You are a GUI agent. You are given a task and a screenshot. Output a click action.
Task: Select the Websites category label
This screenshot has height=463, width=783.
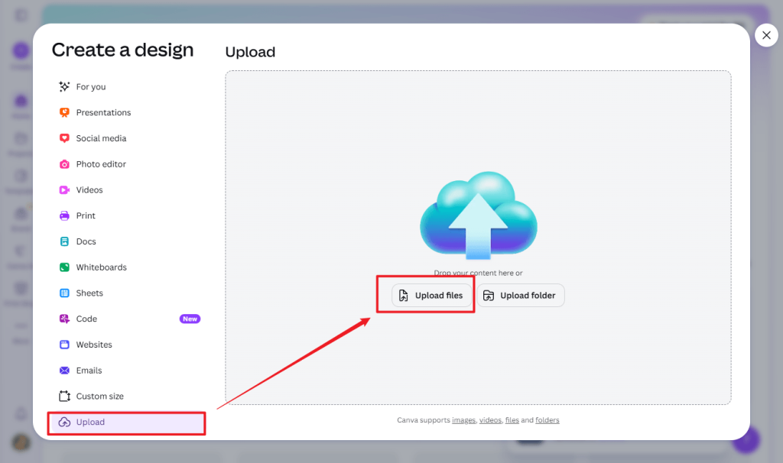94,345
